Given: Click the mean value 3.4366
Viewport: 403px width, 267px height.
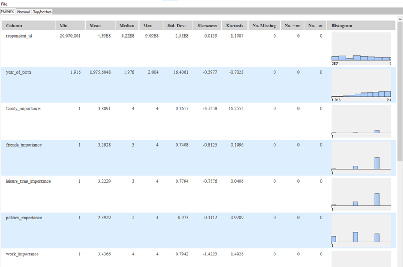Looking at the screenshot, I should 104,254.
